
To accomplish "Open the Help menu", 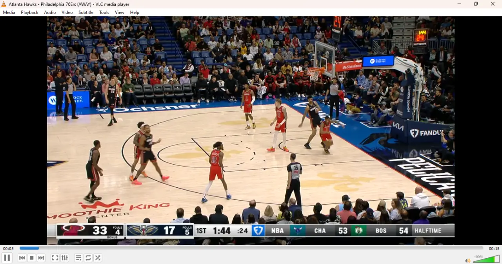I will pos(135,13).
